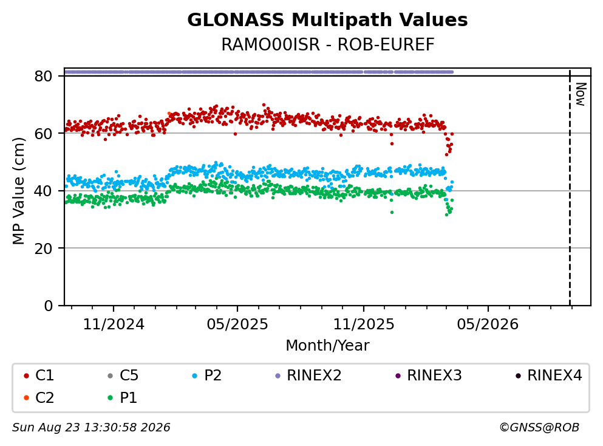Click the 05/2026 x-axis tick label
Screen dimensions: 603x446
tap(488, 324)
